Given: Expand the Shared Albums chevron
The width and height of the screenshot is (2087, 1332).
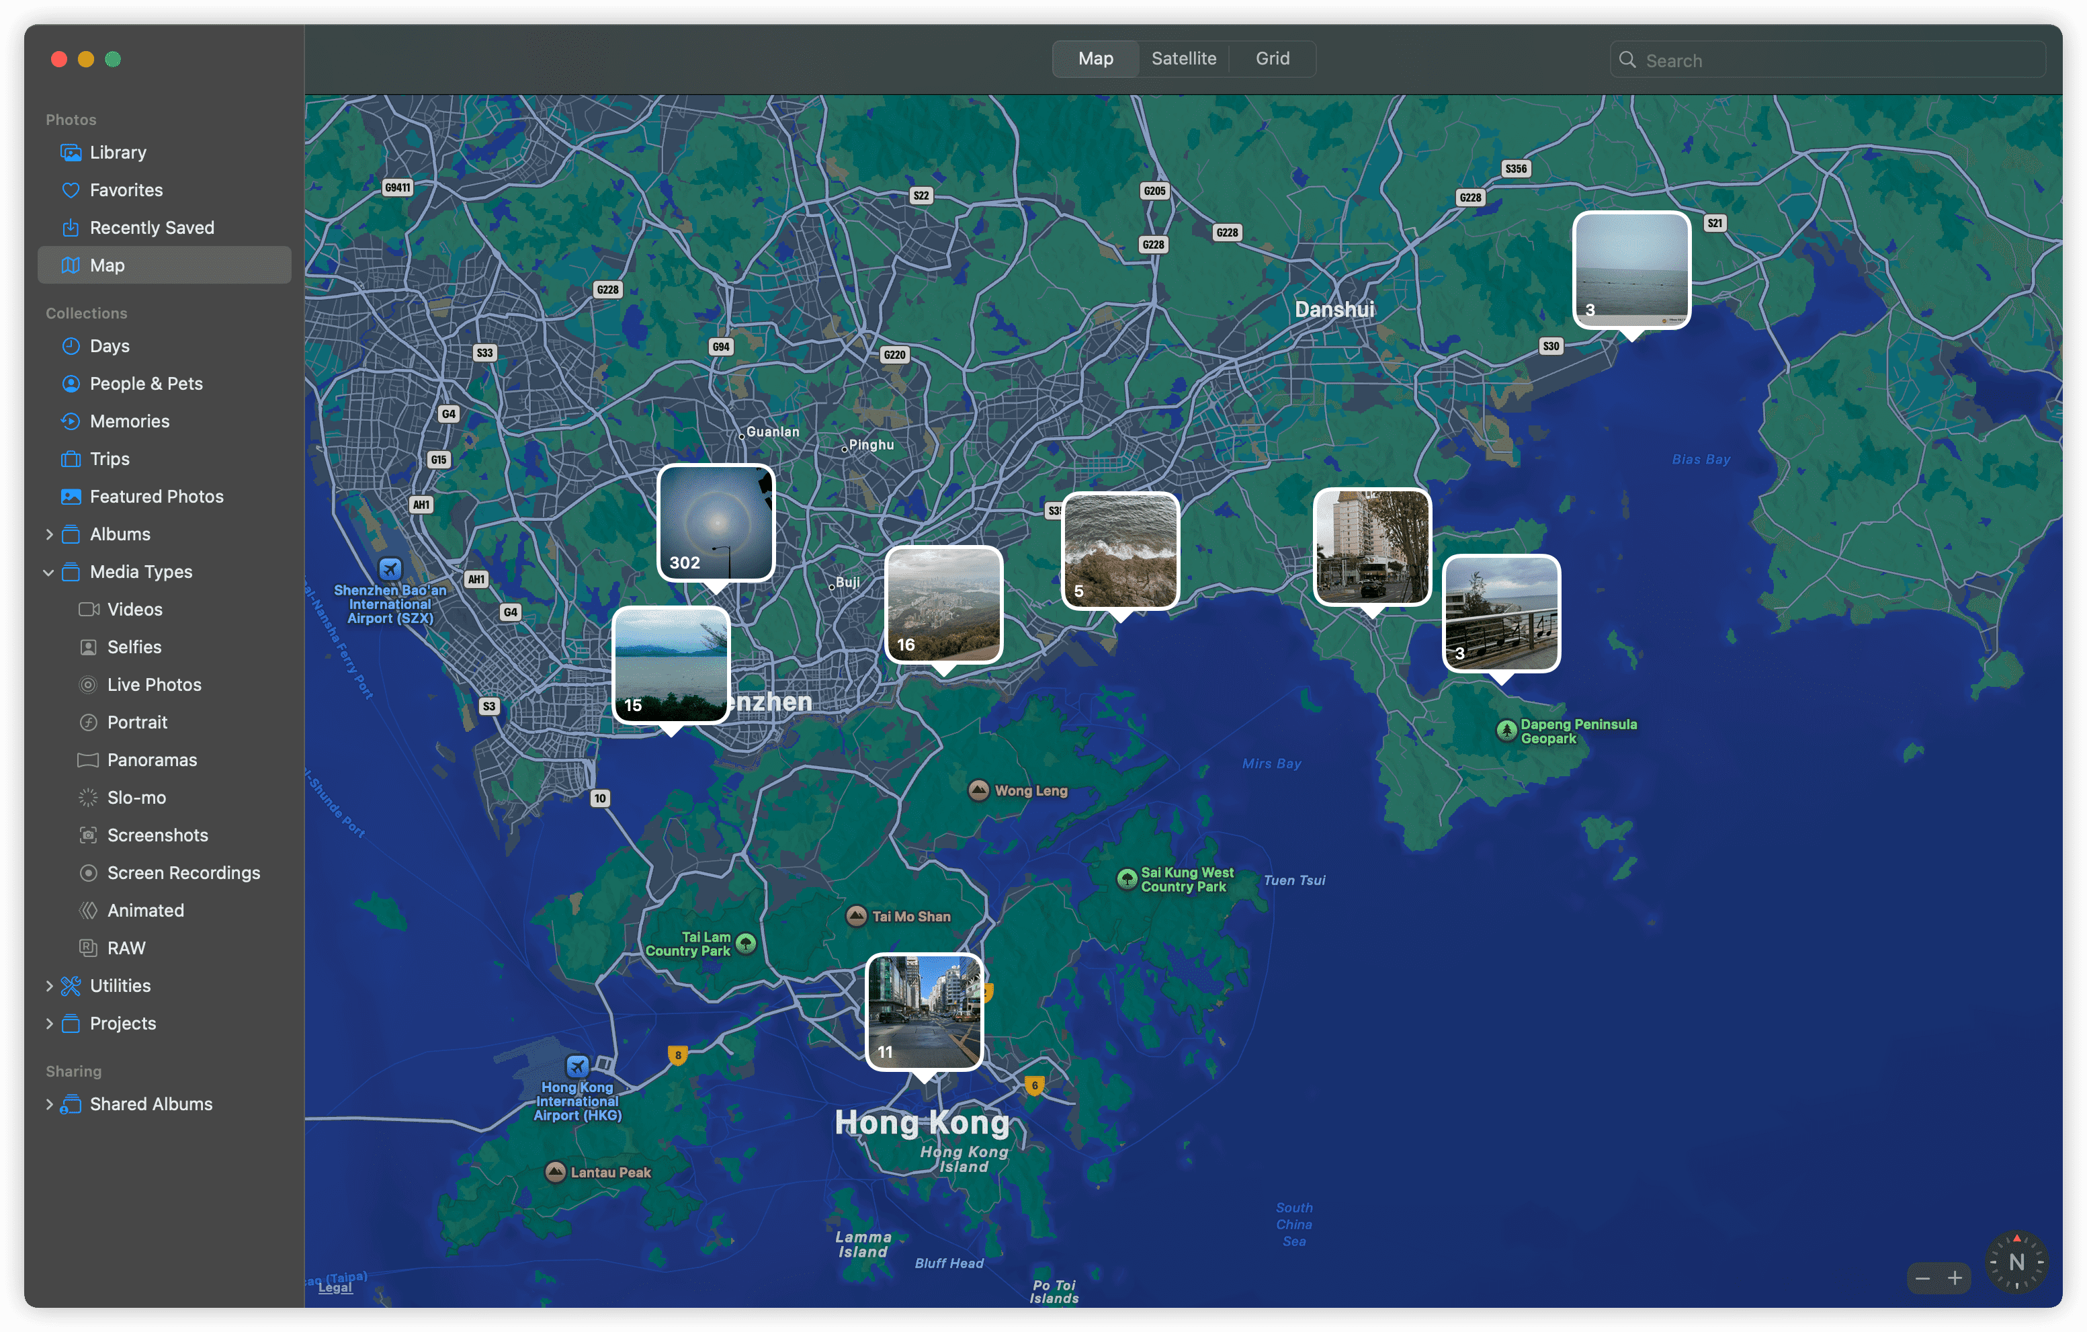Looking at the screenshot, I should 50,1104.
